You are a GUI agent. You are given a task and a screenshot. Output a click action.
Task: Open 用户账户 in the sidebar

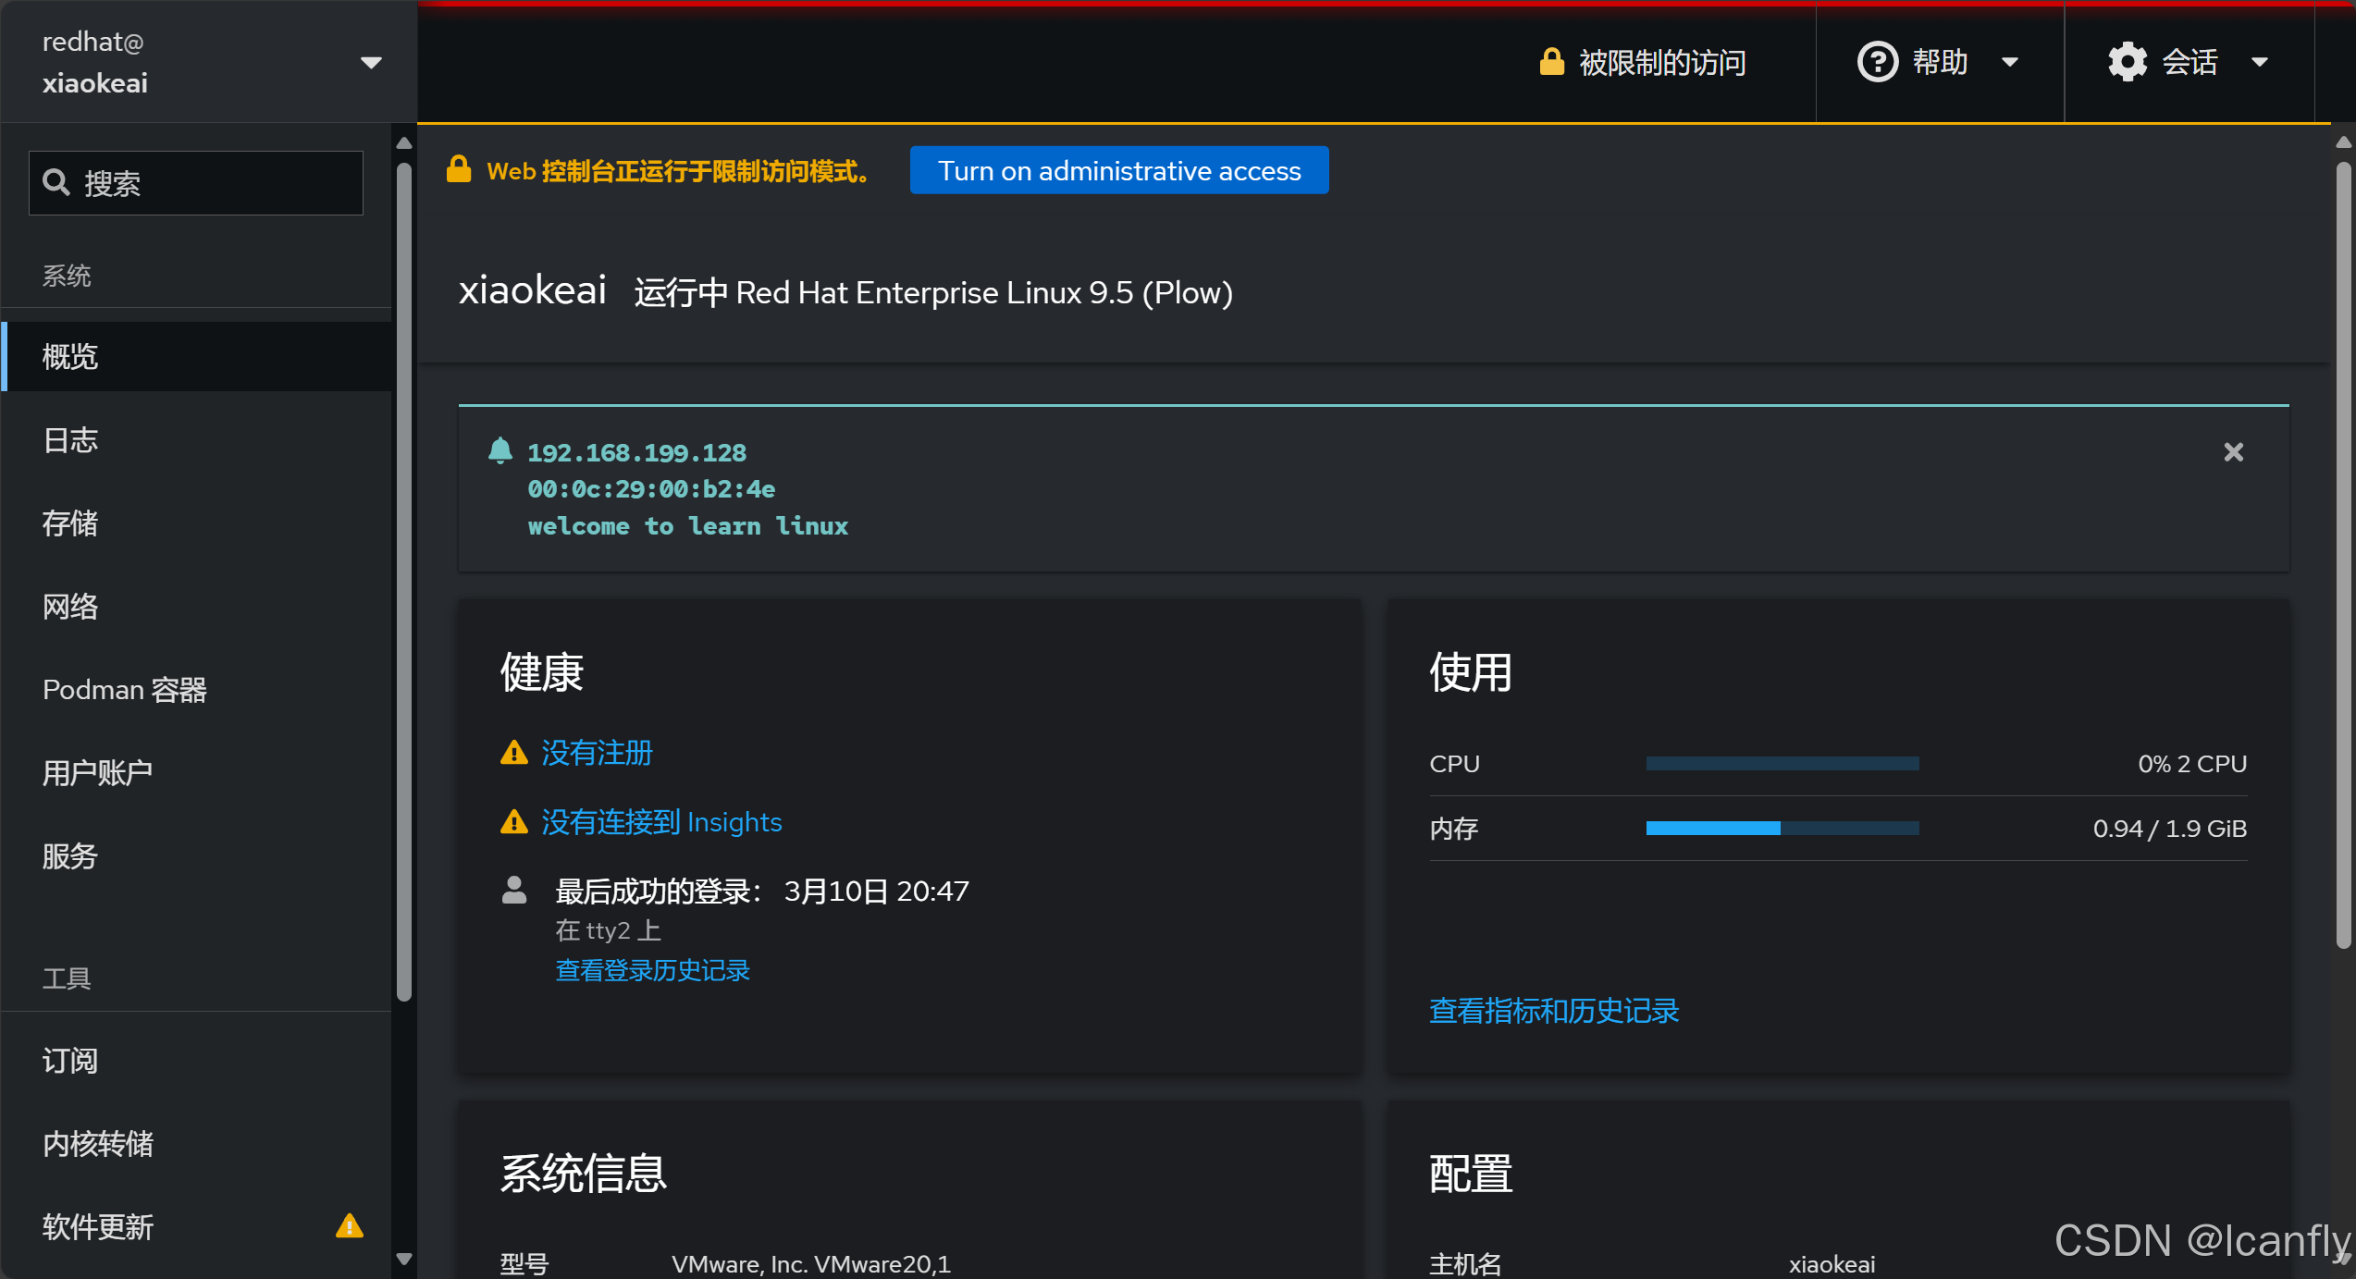(197, 772)
